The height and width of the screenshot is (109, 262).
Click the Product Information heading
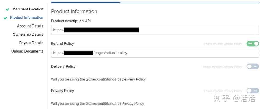[x=74, y=11]
